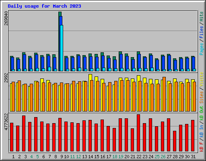The image size is (206, 161).
Task: Click the yellow visits bar for day 22
Action: click(x=138, y=93)
